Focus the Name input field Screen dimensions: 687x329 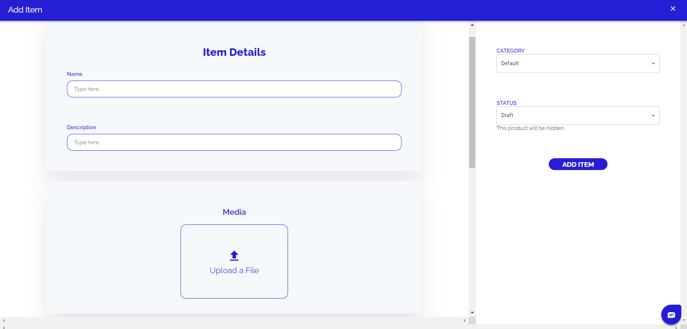tap(234, 89)
